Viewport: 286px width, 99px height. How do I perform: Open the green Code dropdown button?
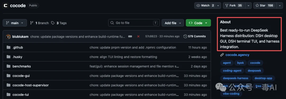point(198,23)
